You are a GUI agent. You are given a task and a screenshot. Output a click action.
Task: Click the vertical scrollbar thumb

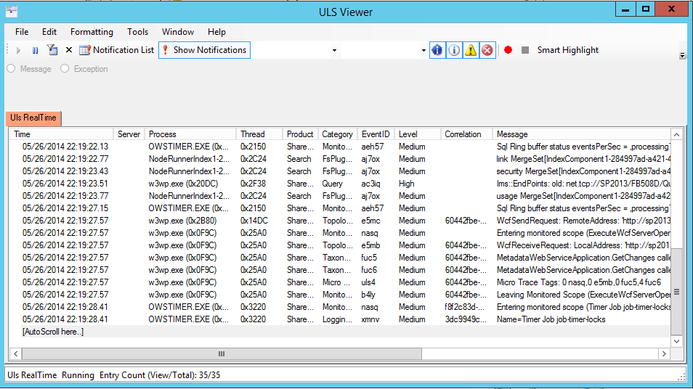click(x=676, y=292)
